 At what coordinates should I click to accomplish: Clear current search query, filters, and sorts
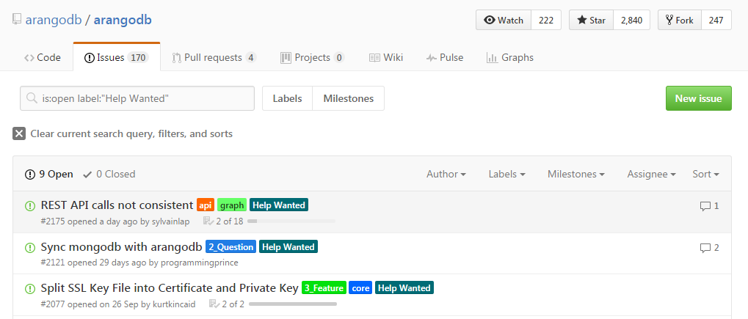click(123, 133)
